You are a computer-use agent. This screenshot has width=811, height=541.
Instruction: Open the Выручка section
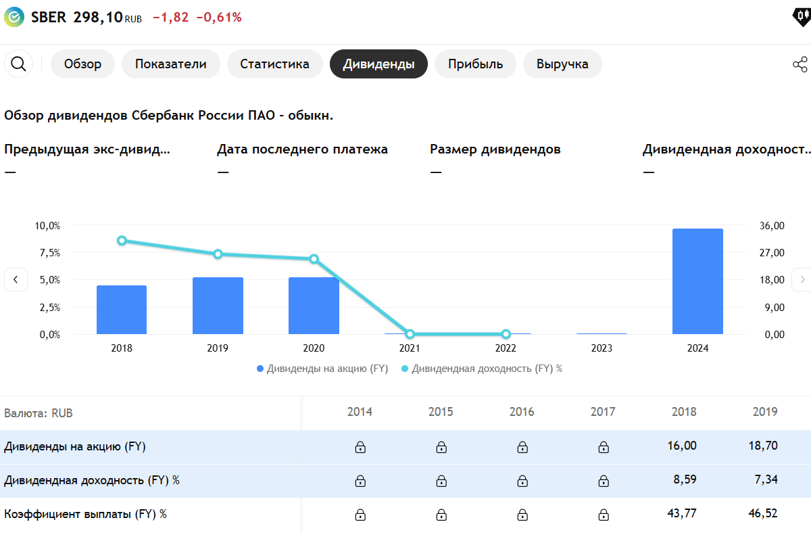562,64
